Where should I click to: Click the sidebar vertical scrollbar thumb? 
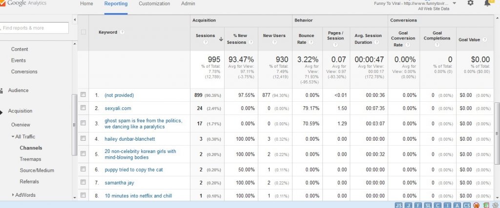tap(75, 125)
